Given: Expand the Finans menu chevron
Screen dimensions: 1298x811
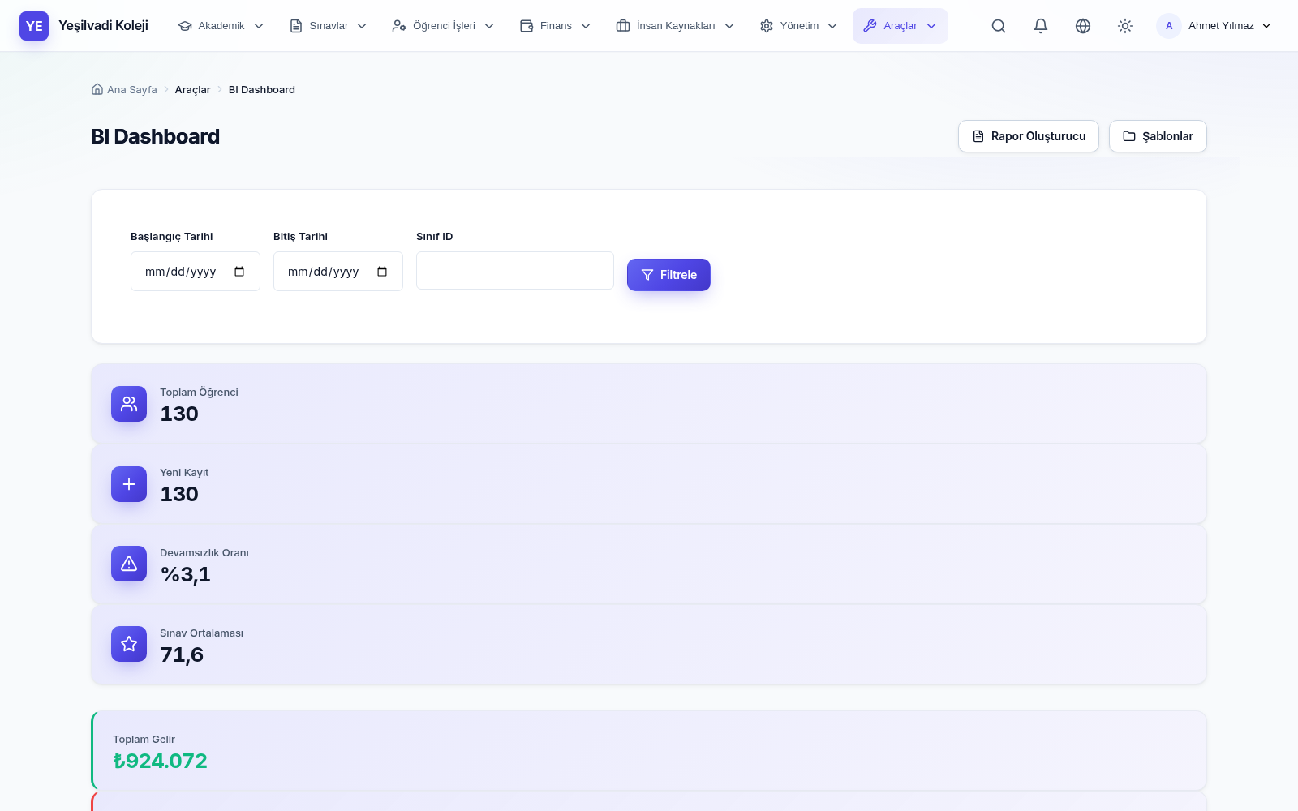Looking at the screenshot, I should 586,26.
